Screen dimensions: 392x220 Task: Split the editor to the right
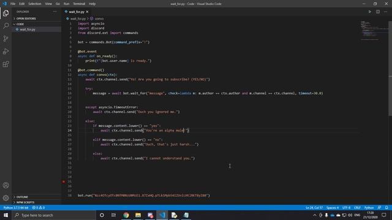pyautogui.click(x=378, y=12)
